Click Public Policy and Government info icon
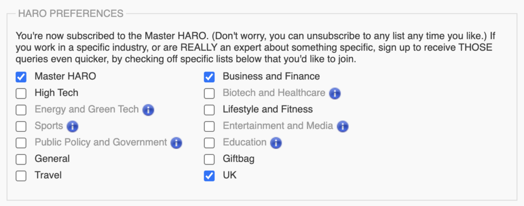Image resolution: width=524 pixels, height=206 pixels. tap(177, 143)
